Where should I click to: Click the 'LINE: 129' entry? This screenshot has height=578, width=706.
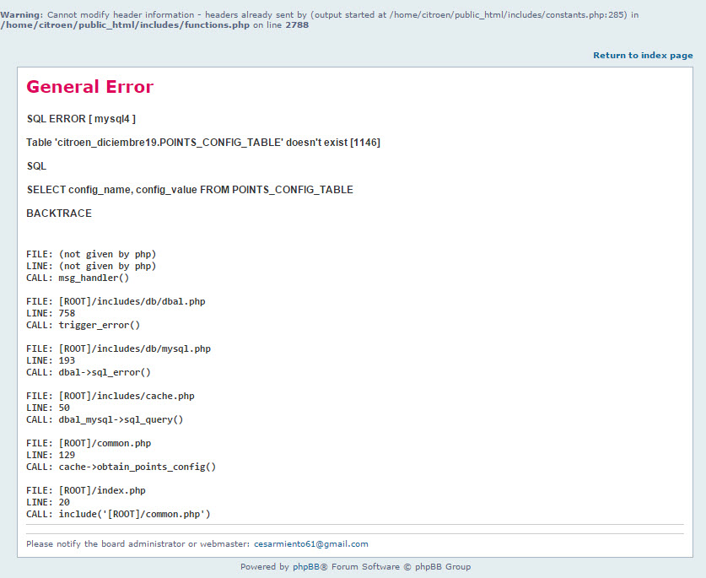(x=51, y=455)
